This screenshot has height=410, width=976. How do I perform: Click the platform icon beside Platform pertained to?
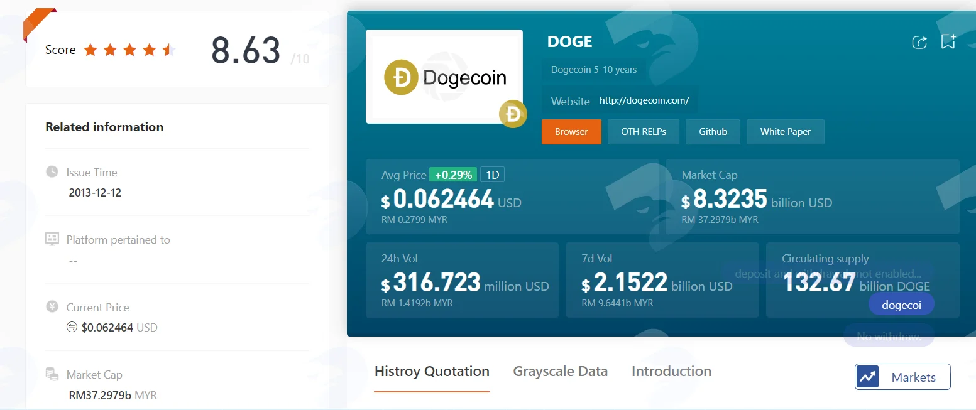coord(52,239)
